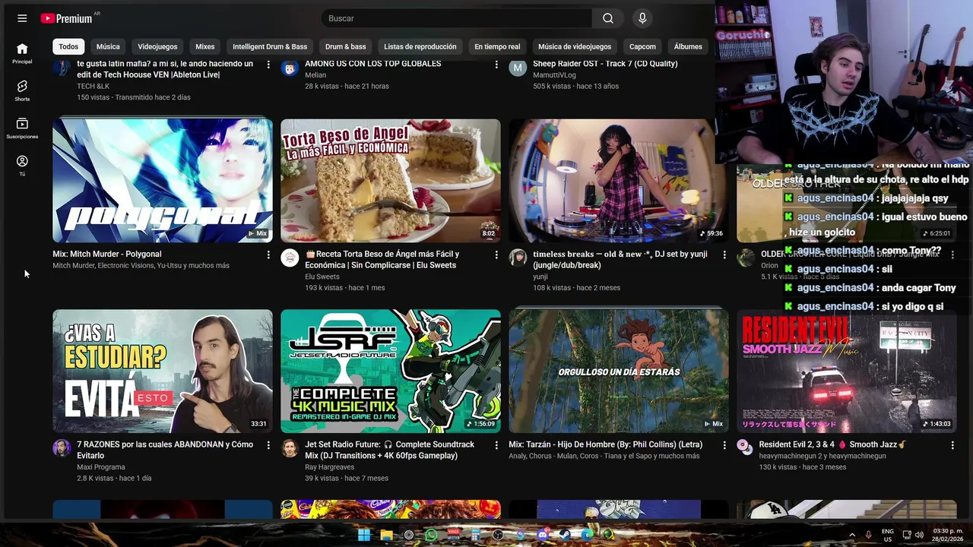Open title 7 RAZONES por las cuales ABANDONAN
Viewport: 973px width, 547px height.
(165, 450)
